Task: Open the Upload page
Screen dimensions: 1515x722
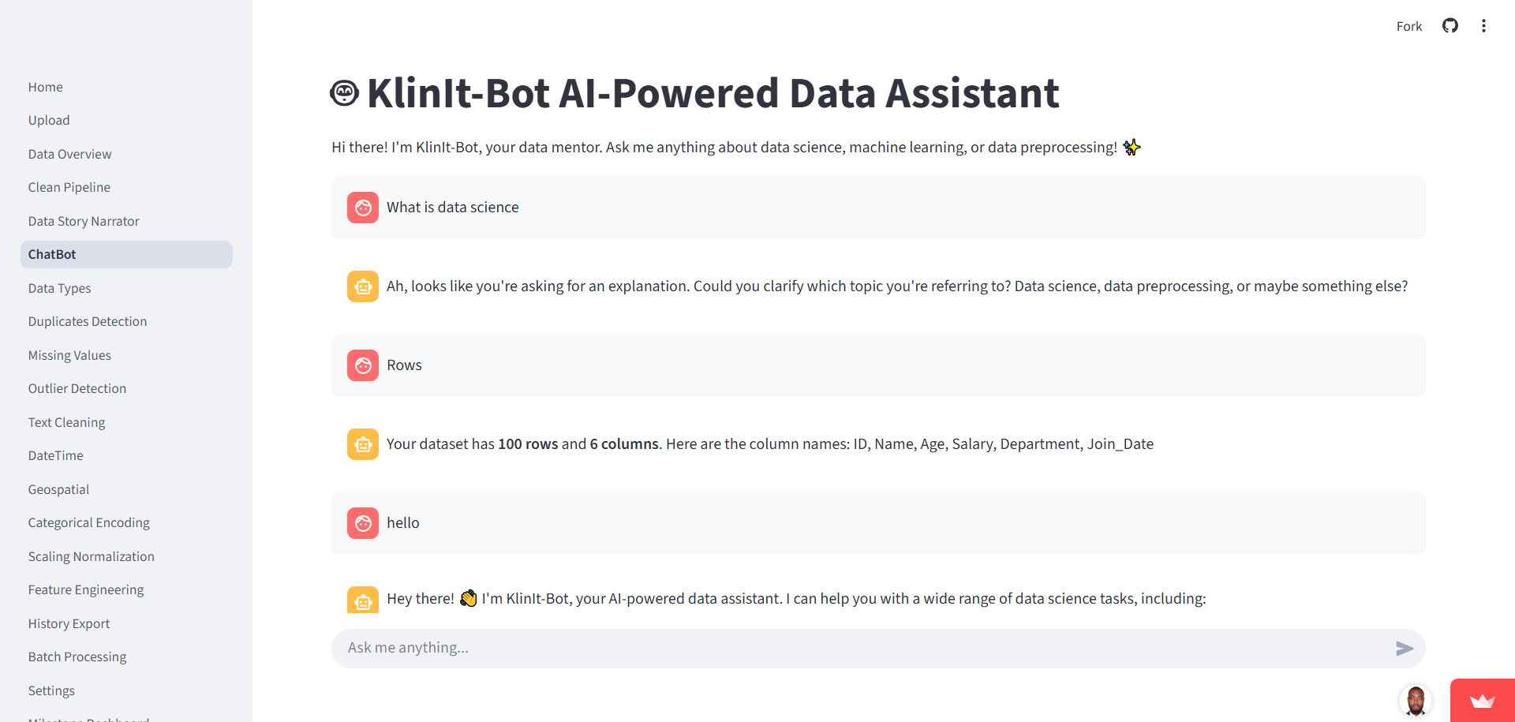Action: [x=49, y=120]
